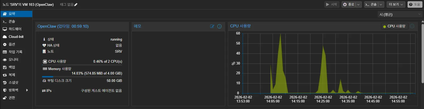
Task: Click the Memory 14.03% usage value
Action: pos(97,73)
